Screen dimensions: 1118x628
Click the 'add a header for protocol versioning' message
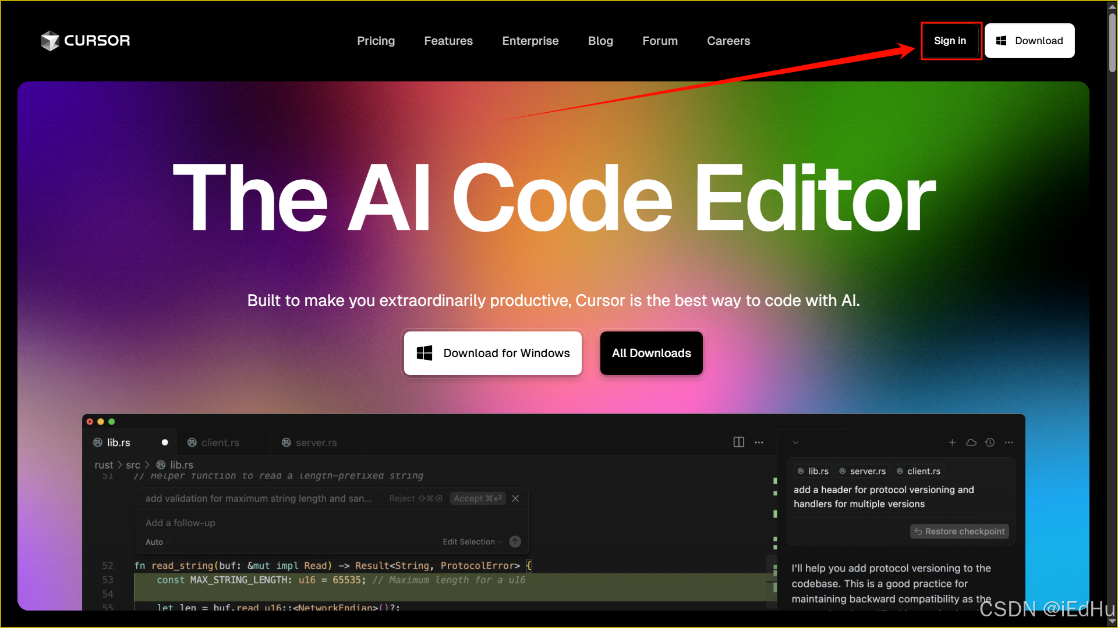[x=884, y=497]
